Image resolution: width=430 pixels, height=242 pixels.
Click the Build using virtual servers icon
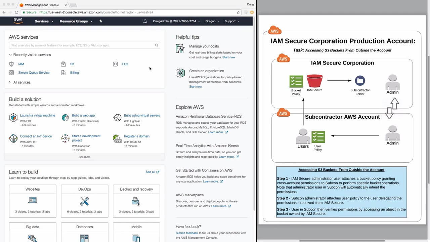(117, 118)
